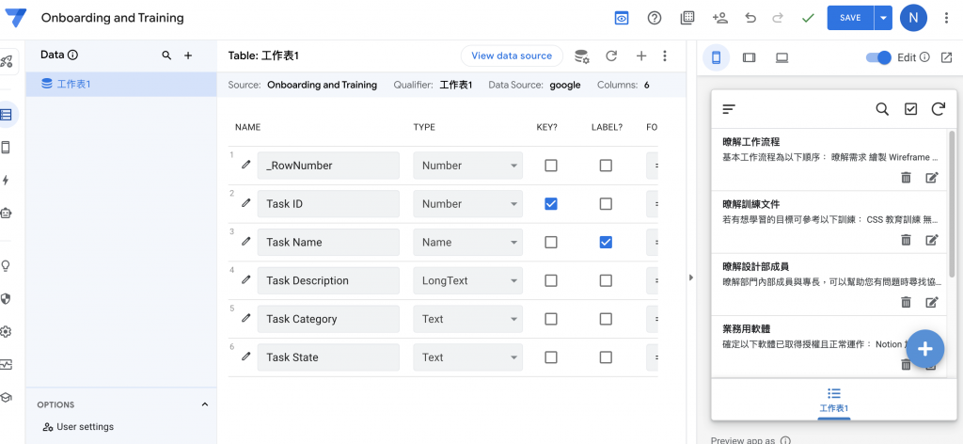Edit the Task Name column pencil icon
Viewport: 963px width, 444px height.
246,242
